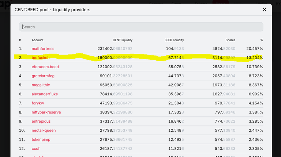Select CENT liquidity 232402.06940792
Screen dimensions: 281x157
pyautogui.click(x=115, y=49)
